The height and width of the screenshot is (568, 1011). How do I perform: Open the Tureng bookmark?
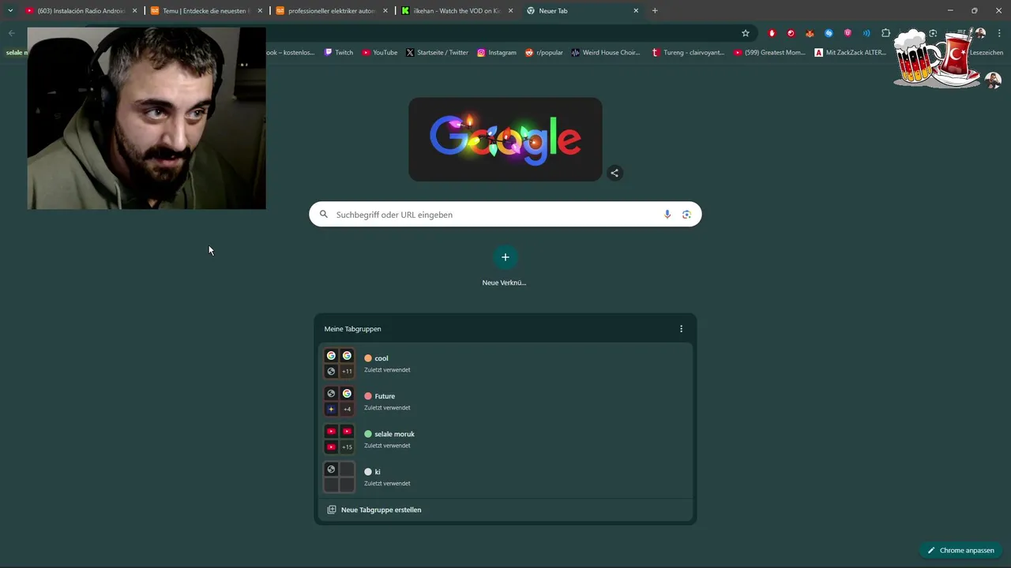pos(688,53)
